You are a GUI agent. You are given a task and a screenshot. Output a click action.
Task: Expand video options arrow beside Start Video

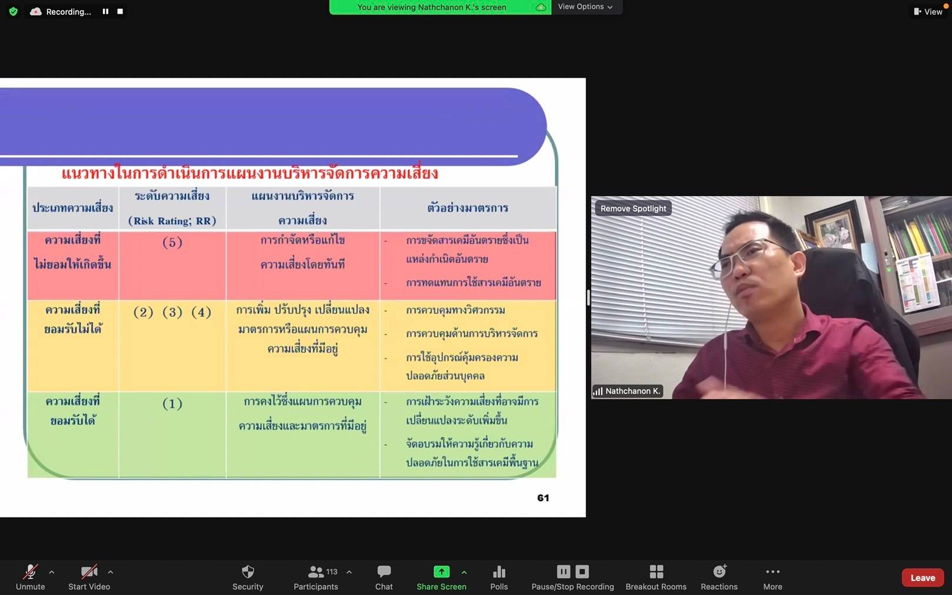click(111, 571)
